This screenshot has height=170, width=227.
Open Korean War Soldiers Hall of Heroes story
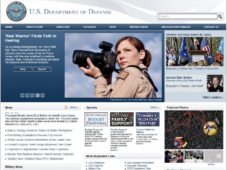click(40, 154)
